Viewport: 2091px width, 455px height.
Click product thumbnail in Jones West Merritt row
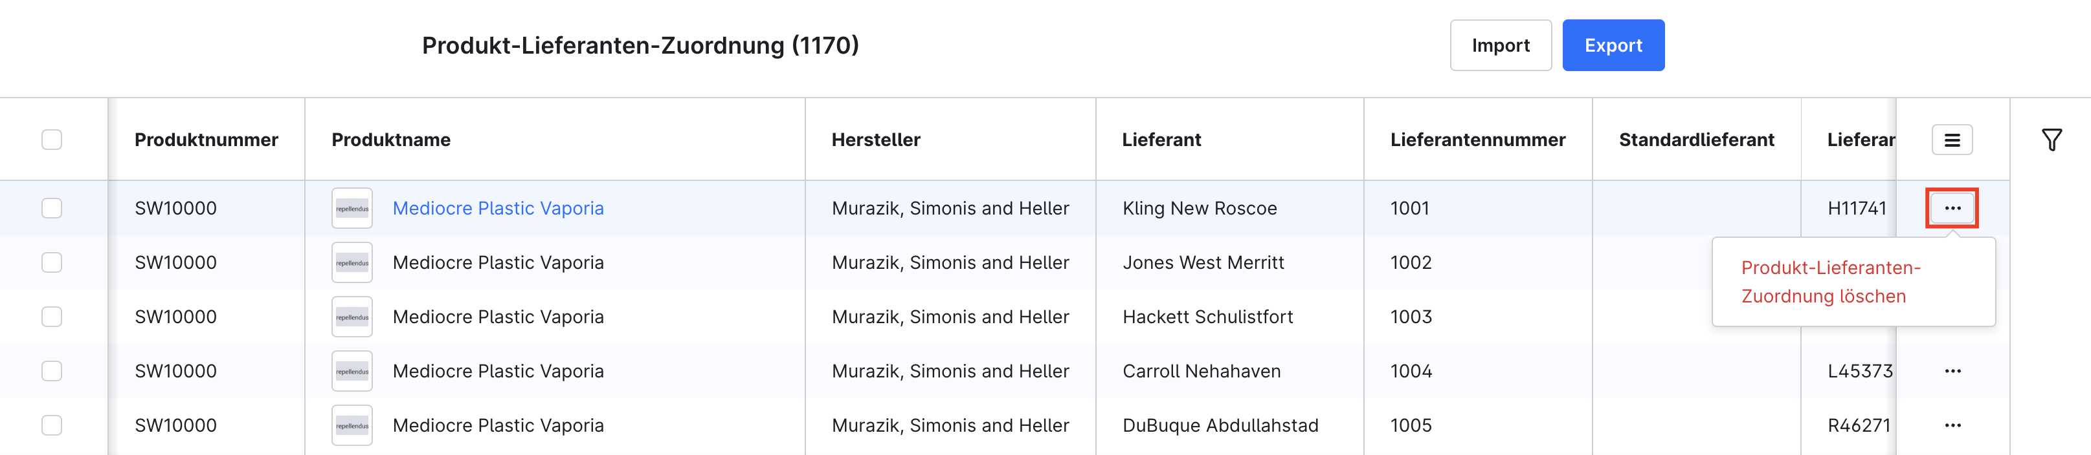click(x=352, y=263)
